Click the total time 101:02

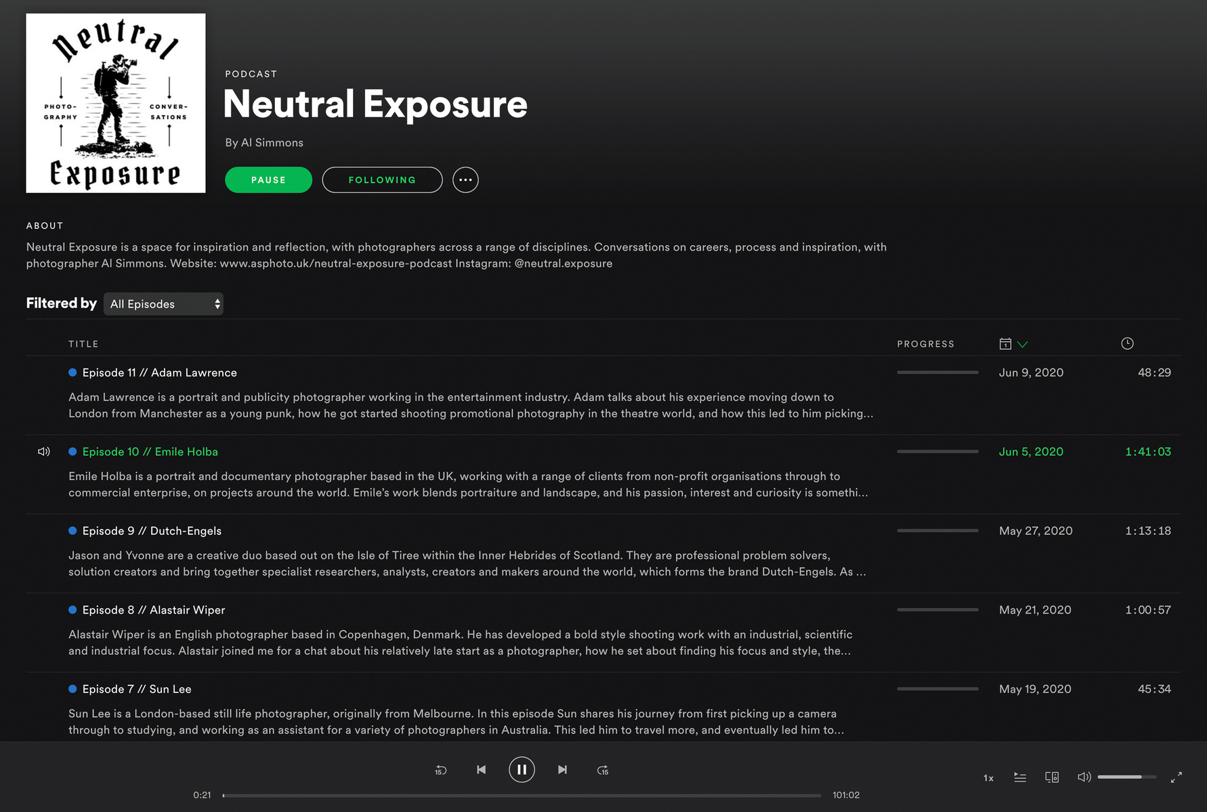pos(846,795)
